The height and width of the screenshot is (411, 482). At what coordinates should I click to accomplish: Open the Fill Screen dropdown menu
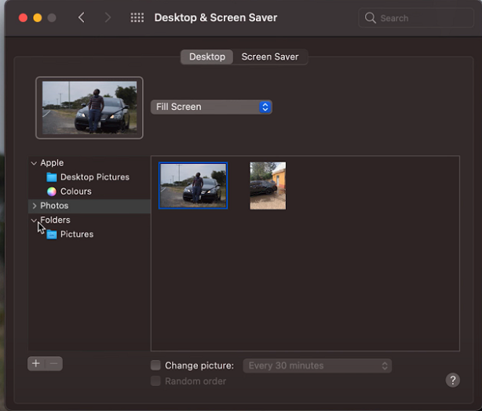pos(211,107)
